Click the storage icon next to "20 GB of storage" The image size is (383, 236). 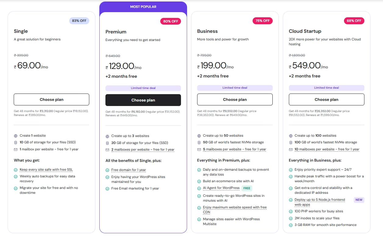[x=108, y=142]
